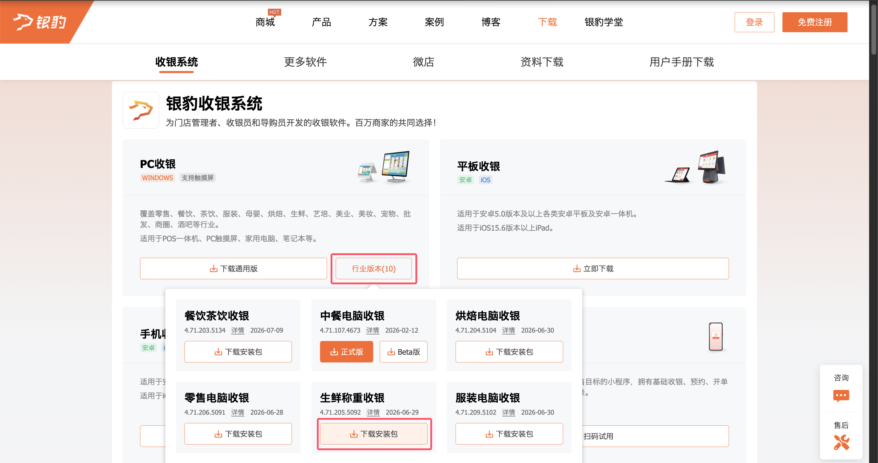Image resolution: width=878 pixels, height=463 pixels.
Task: Open 详情 link for 生鲜称重收银
Action: pos(373,412)
